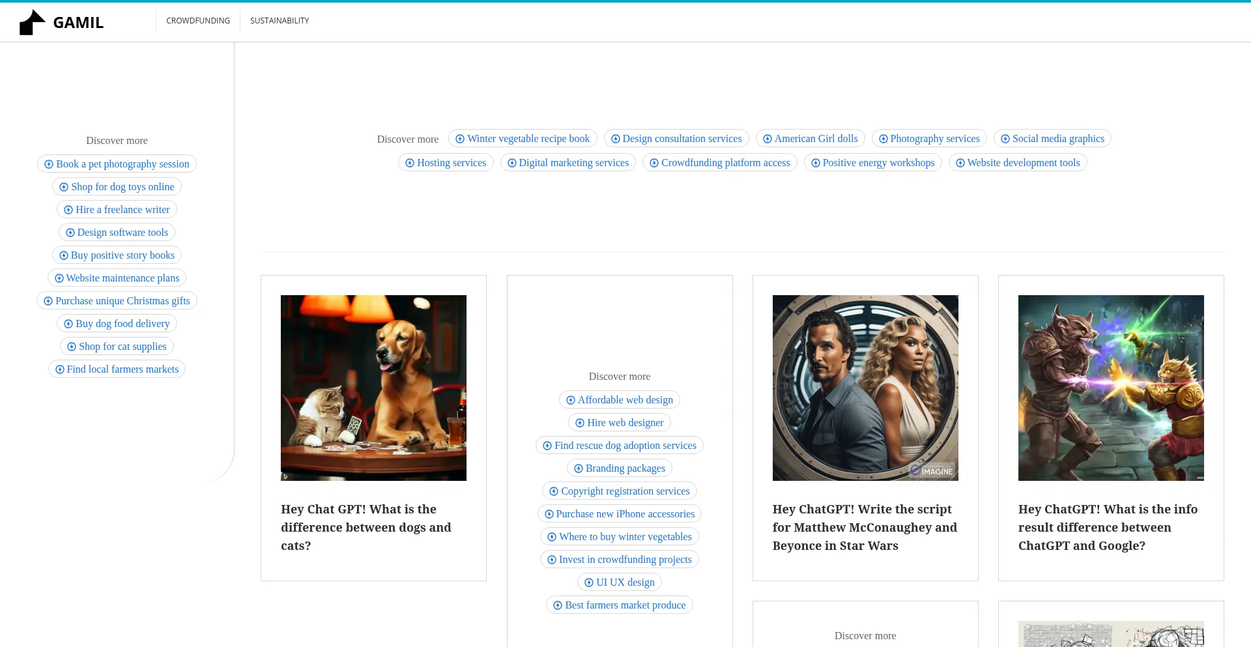Click the fighting creatures article image

(x=1111, y=388)
